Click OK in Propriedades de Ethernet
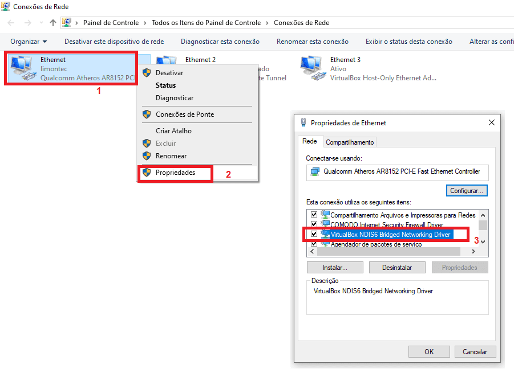 (429, 351)
